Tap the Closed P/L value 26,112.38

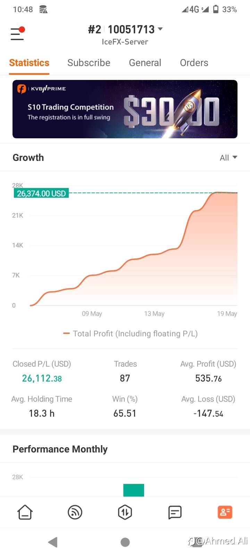42,378
